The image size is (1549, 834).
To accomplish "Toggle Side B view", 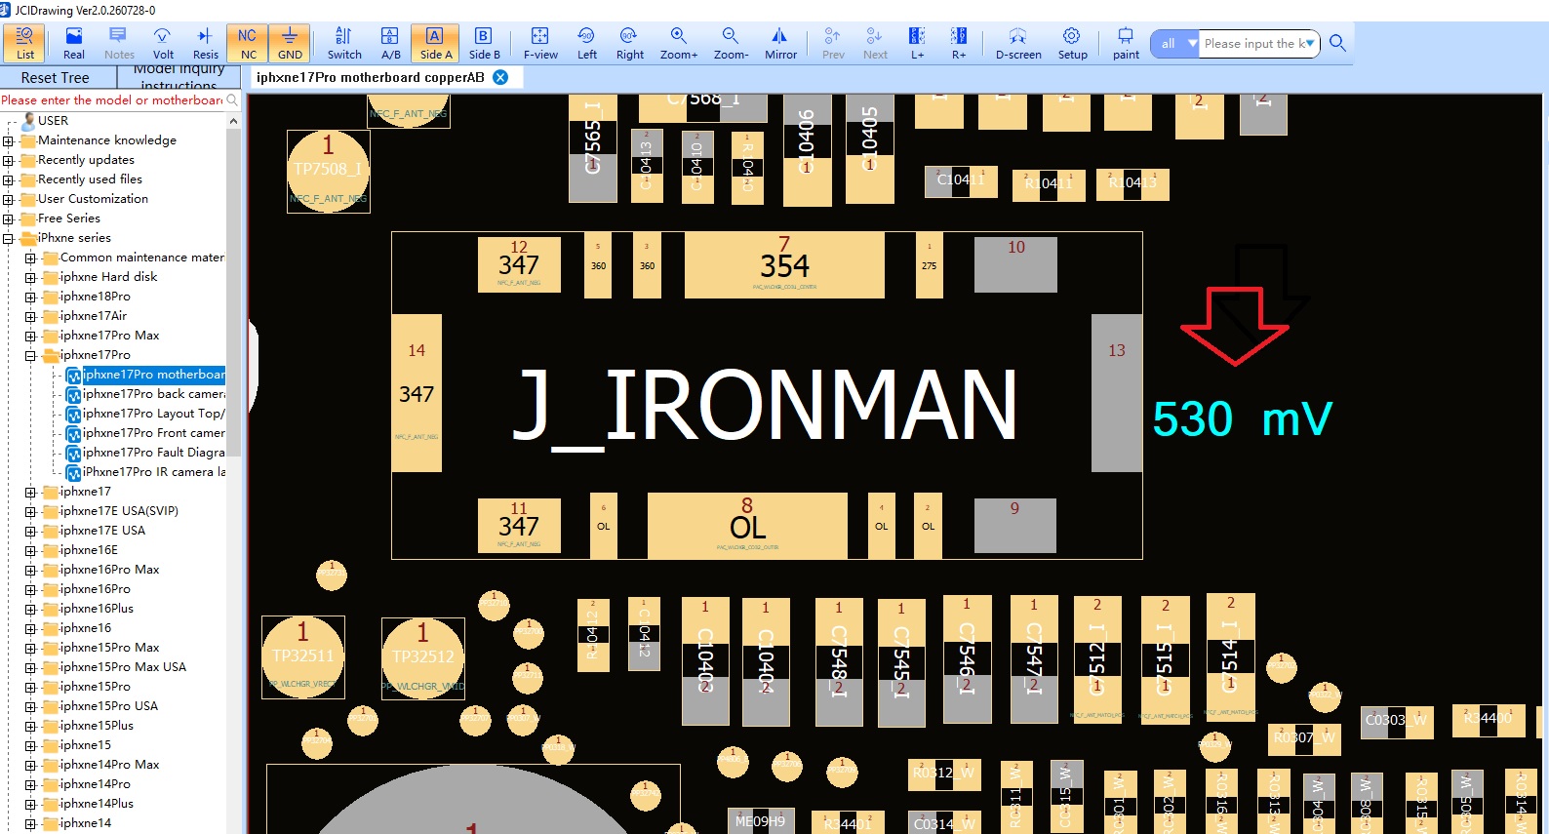I will (x=484, y=43).
